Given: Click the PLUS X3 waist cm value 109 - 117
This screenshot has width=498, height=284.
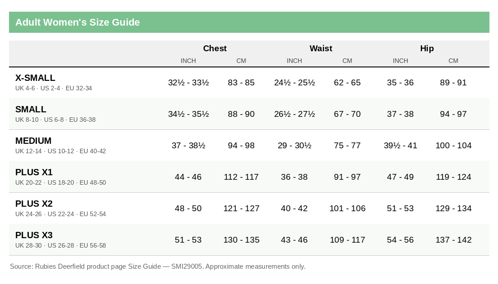Looking at the screenshot, I should 347,240.
